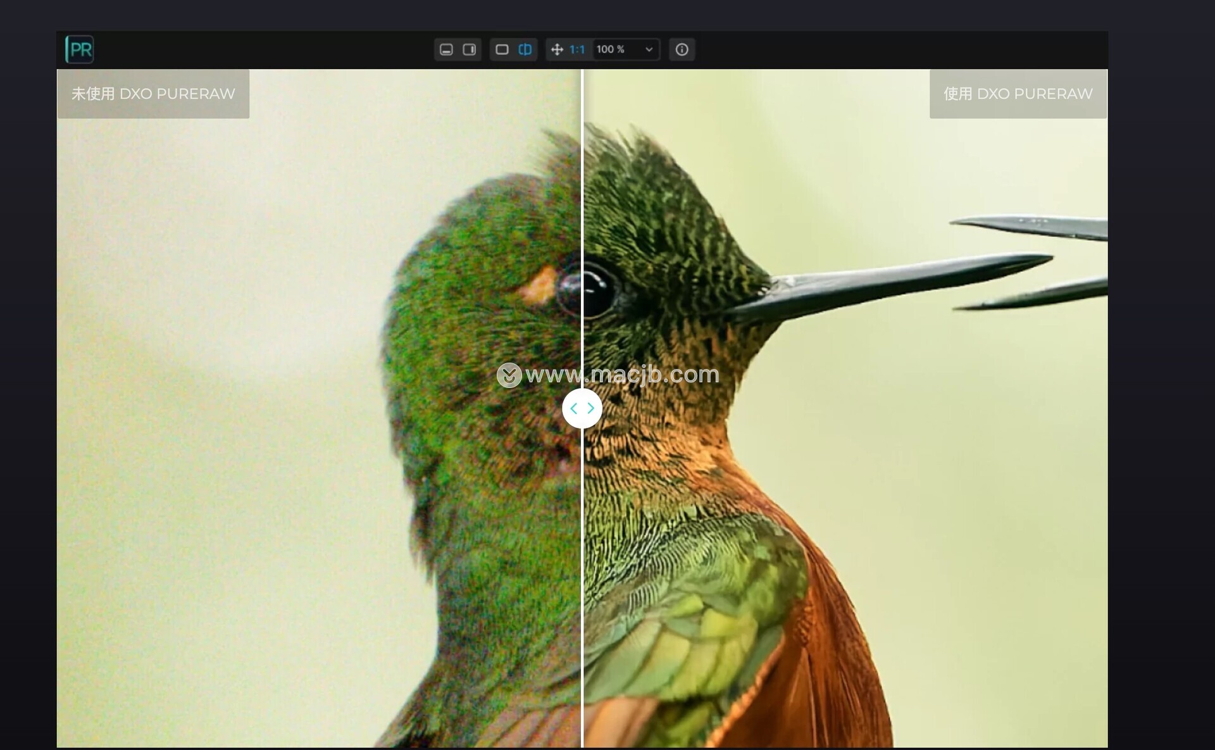Select the split compare view icon

(525, 49)
